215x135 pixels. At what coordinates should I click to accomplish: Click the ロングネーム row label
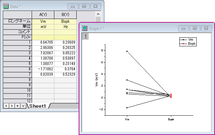(17, 21)
